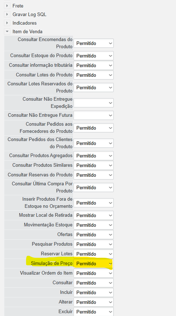Expand the Indicadores section
Viewport: 176px width, 316px height.
[7, 23]
